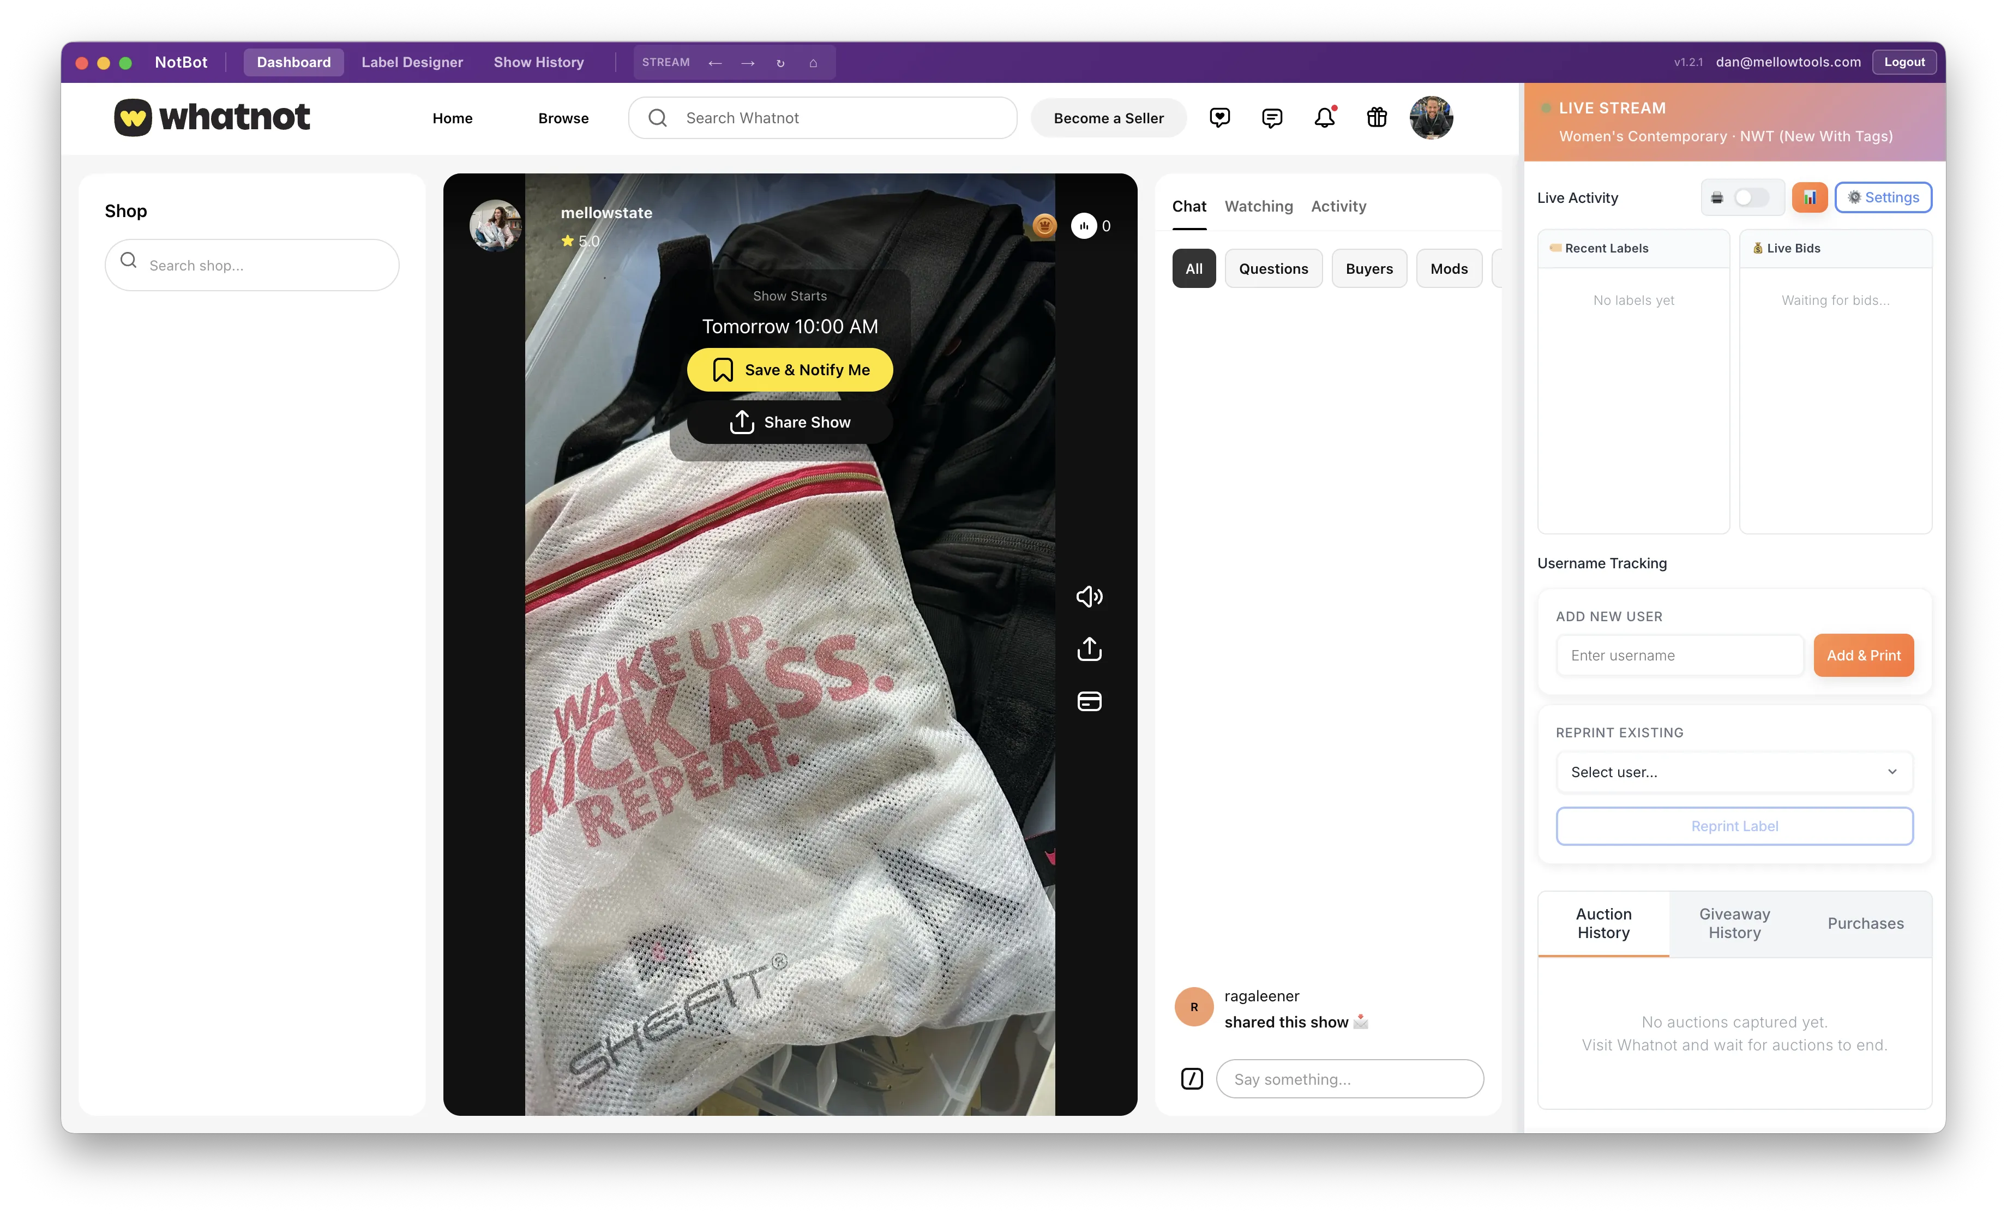This screenshot has width=2007, height=1214.
Task: Enable the Mods chat filter
Action: (x=1448, y=268)
